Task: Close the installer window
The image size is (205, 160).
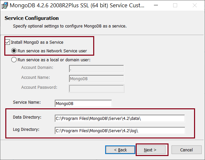Action: click(x=195, y=5)
